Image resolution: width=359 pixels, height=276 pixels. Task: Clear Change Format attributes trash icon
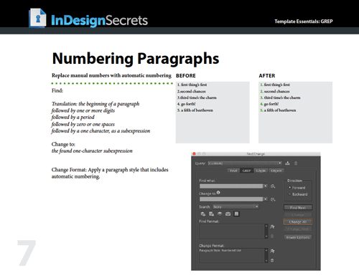(x=272, y=260)
